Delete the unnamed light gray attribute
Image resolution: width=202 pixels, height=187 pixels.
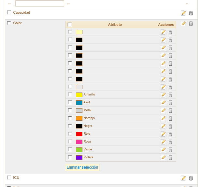click(170, 87)
